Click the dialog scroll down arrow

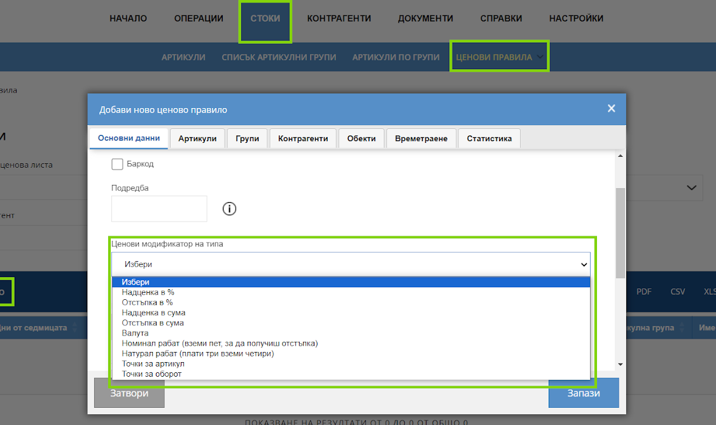point(620,365)
